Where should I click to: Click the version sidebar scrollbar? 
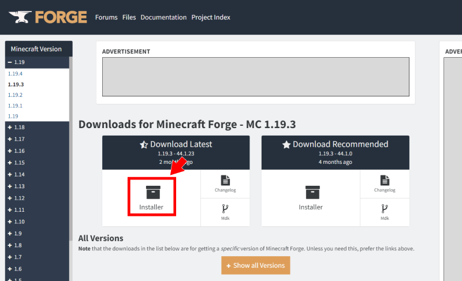(70, 149)
